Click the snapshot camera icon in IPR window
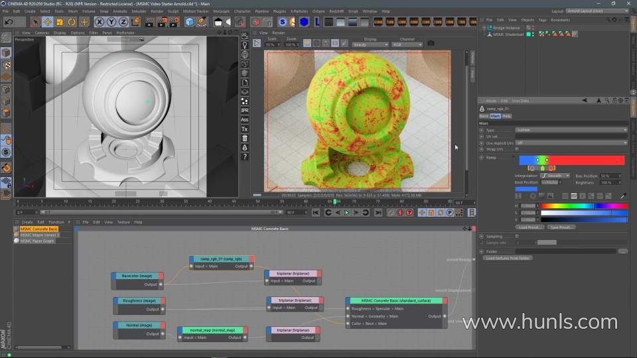This screenshot has width=637, height=358. (431, 44)
